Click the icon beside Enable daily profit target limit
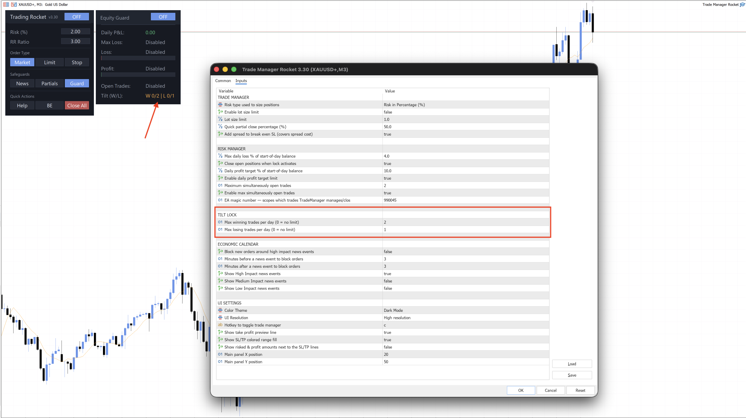The width and height of the screenshot is (746, 418). tap(220, 178)
